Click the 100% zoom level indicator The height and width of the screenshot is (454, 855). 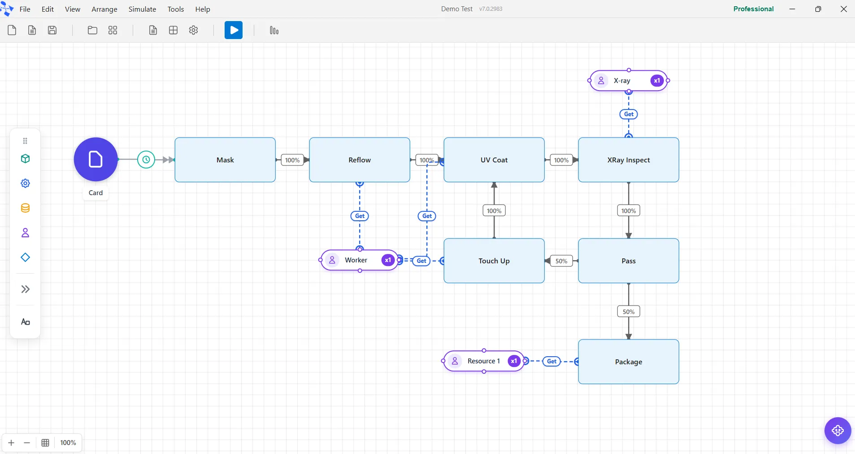click(x=68, y=443)
